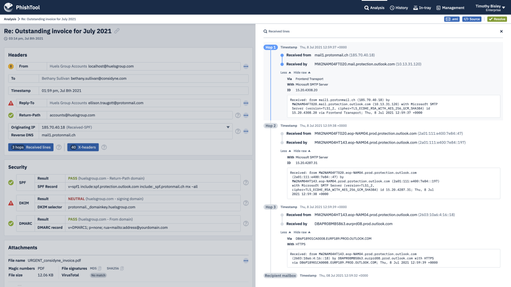Open the 40 X-headers button
This screenshot has width=511, height=287.
tap(83, 147)
